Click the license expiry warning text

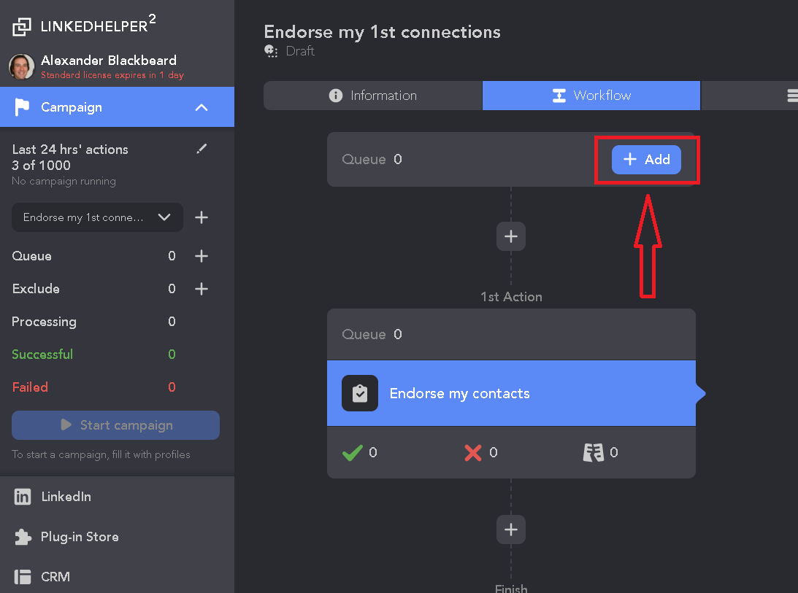coord(112,74)
